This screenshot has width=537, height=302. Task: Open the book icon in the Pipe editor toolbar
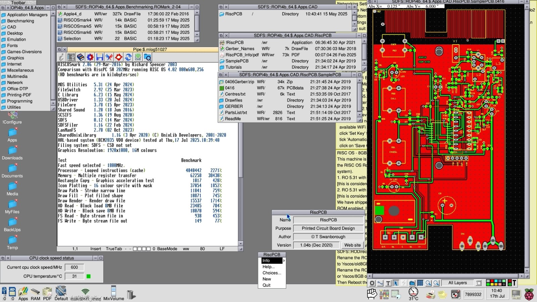(81, 57)
